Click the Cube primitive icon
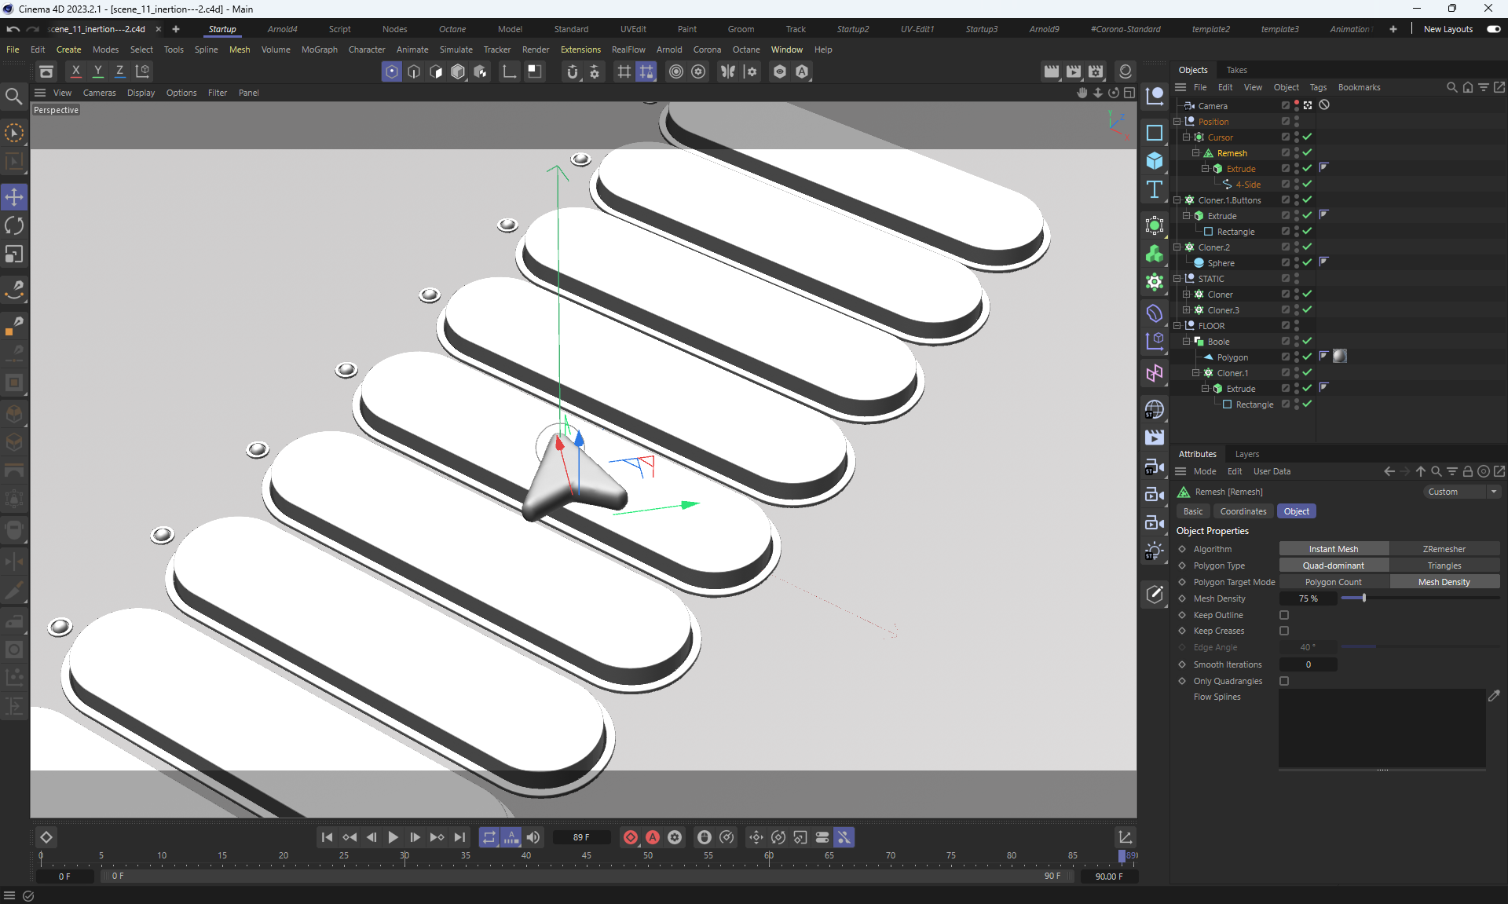The height and width of the screenshot is (904, 1508). [x=1154, y=161]
